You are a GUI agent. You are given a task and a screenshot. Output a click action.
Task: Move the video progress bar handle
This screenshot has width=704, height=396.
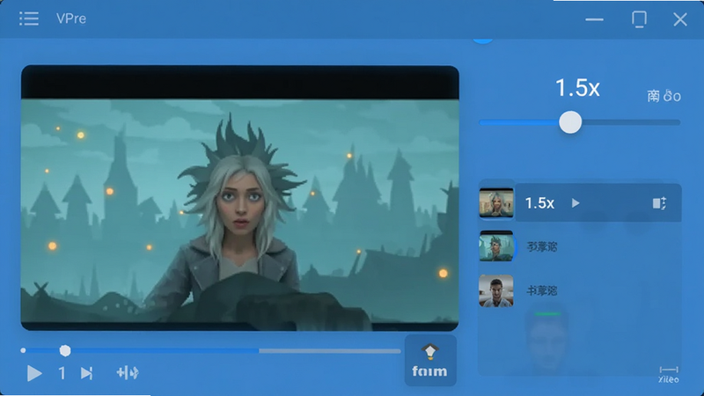[65, 350]
